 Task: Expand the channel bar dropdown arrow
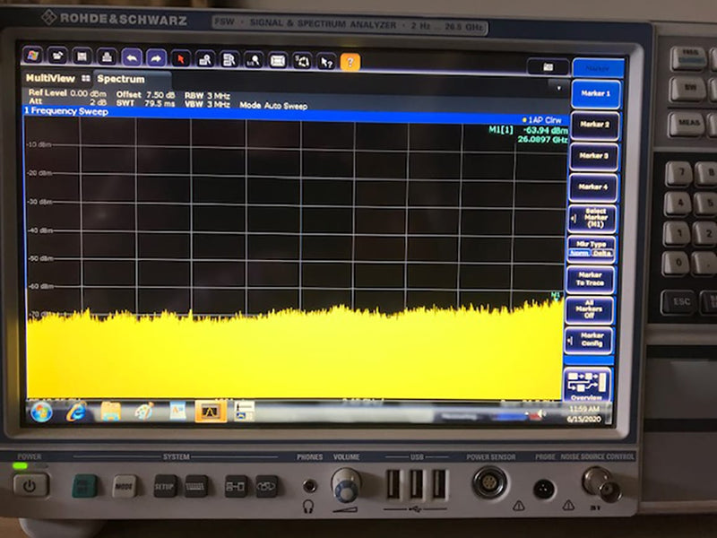pos(558,88)
